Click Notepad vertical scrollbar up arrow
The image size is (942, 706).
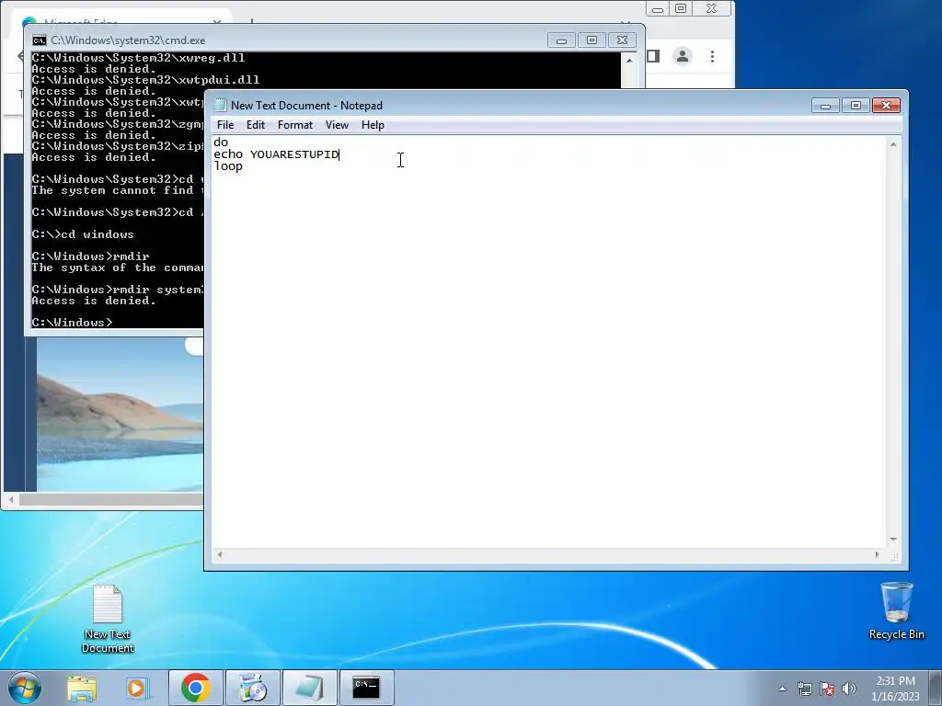coord(893,144)
